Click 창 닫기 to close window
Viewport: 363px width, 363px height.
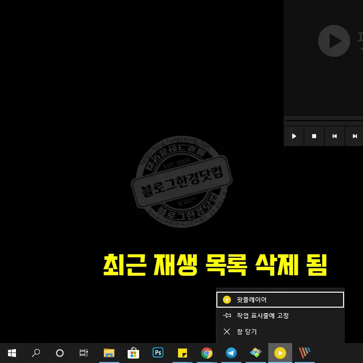coord(280,332)
